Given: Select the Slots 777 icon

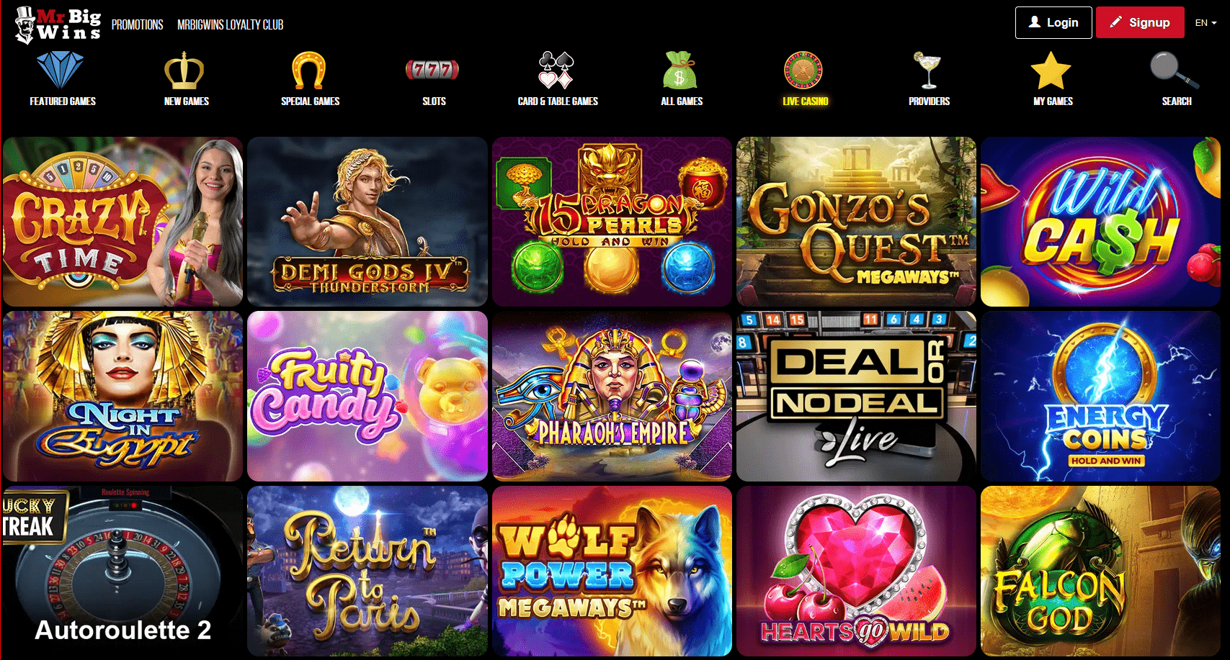Looking at the screenshot, I should [x=432, y=70].
